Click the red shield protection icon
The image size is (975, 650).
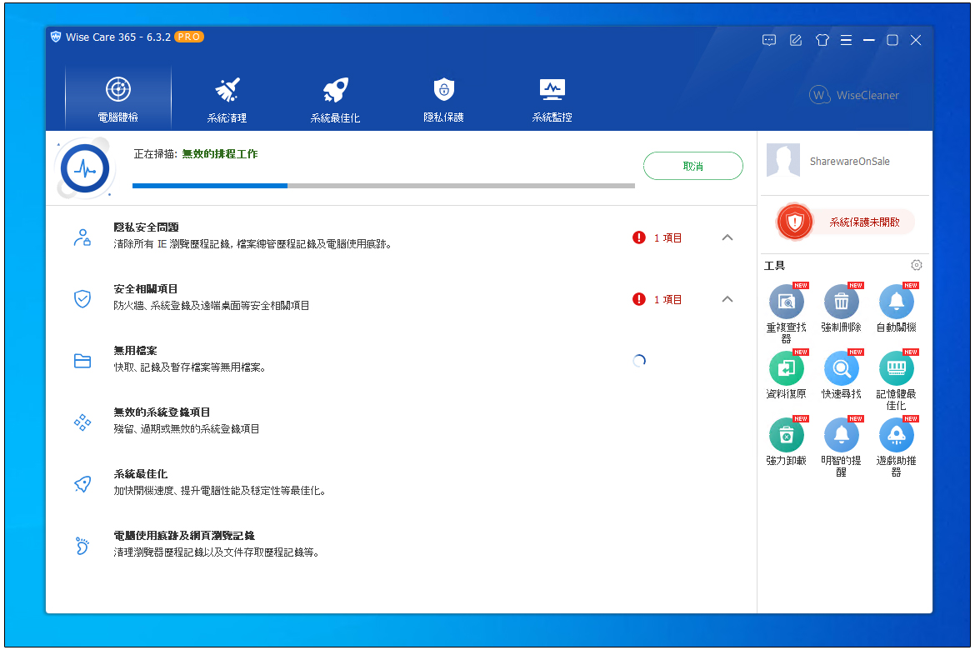pyautogui.click(x=795, y=222)
